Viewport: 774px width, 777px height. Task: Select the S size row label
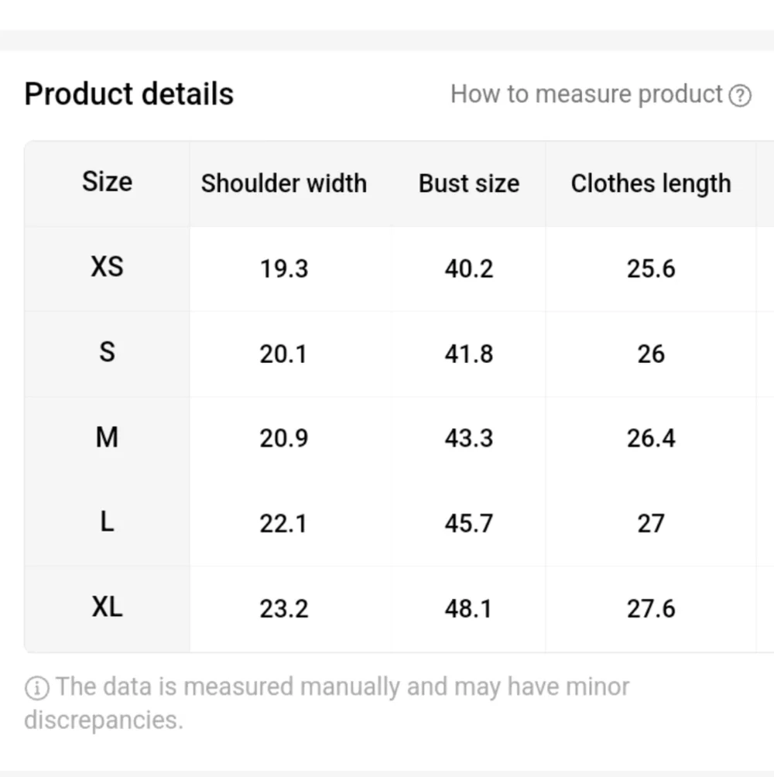click(x=107, y=352)
